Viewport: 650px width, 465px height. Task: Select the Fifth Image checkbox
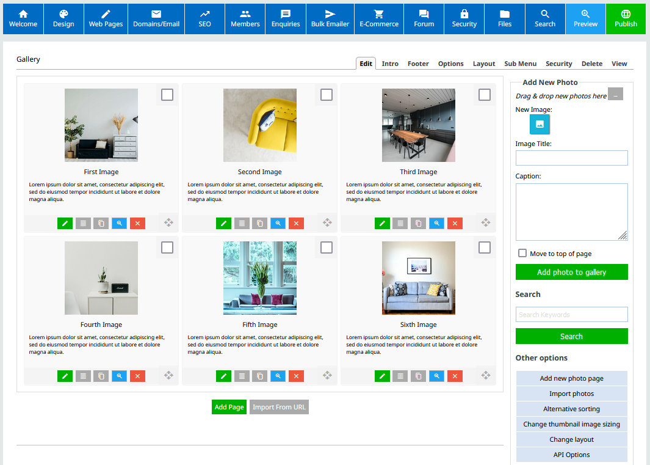[x=327, y=247]
